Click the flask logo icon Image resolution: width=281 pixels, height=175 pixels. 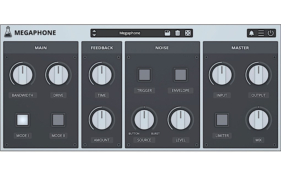point(8,32)
